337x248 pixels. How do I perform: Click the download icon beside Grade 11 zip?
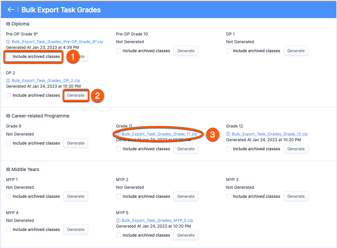[118, 134]
